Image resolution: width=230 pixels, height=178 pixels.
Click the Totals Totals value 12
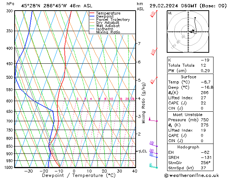click(x=203, y=65)
